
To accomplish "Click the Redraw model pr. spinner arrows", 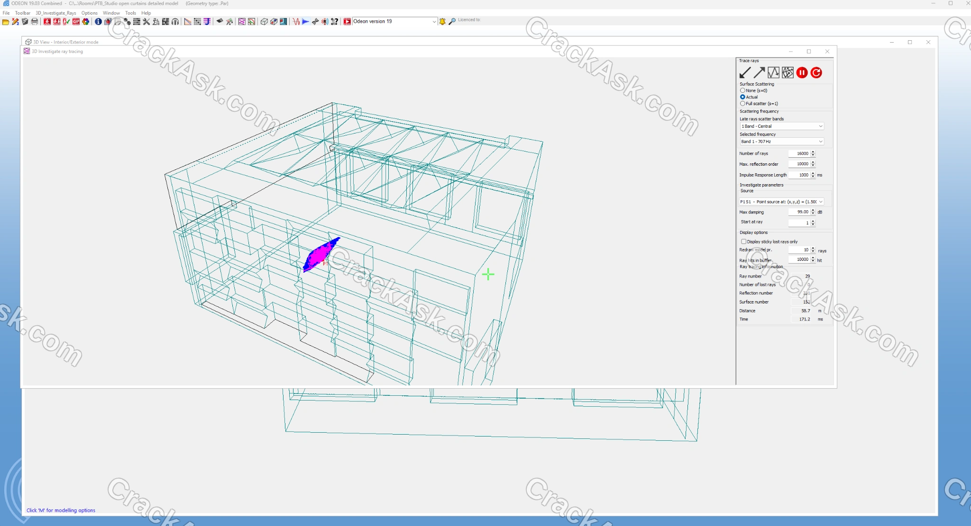I will click(x=813, y=250).
